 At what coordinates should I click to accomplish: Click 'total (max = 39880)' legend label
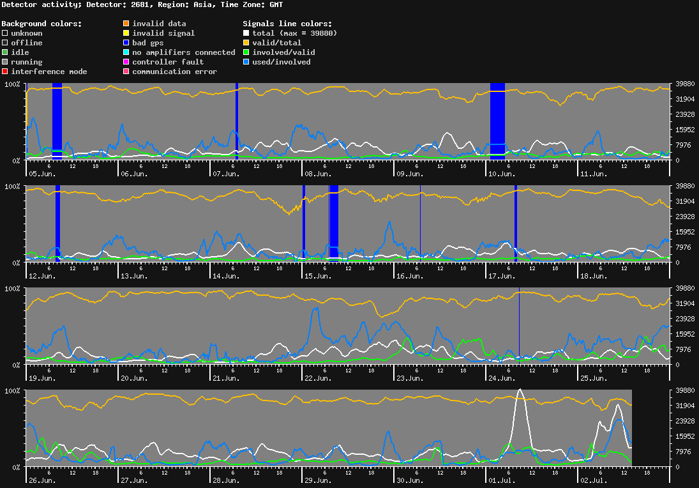coord(295,33)
